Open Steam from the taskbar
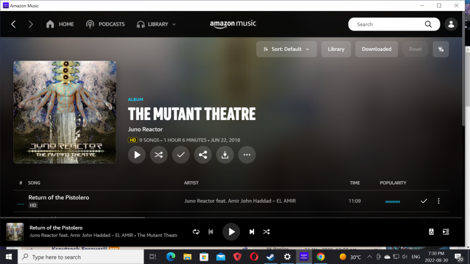This screenshot has width=470, height=264. point(271,257)
